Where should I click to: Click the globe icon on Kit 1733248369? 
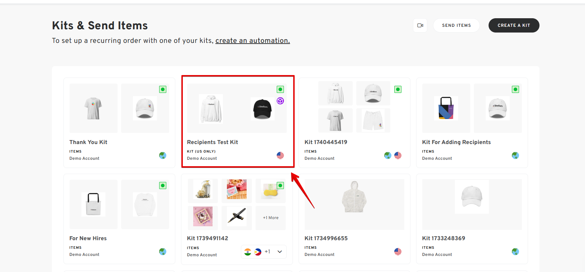(515, 252)
